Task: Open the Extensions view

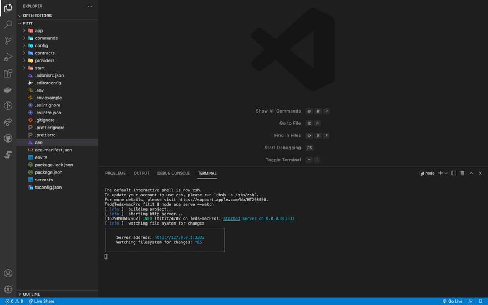Action: click(x=8, y=73)
